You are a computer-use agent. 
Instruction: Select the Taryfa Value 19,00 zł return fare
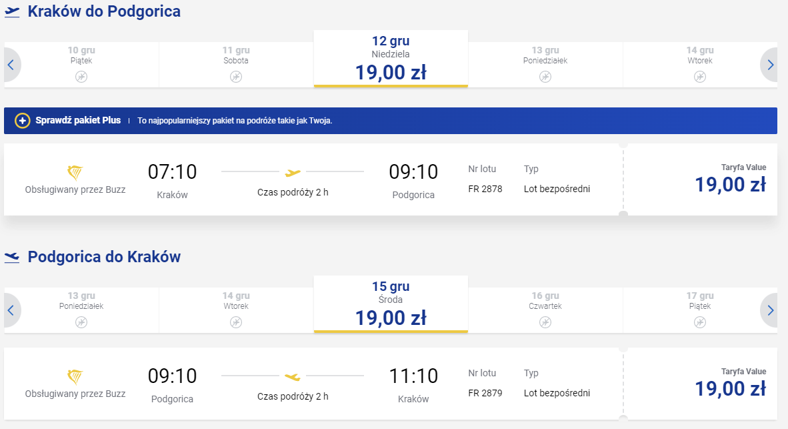tap(701, 384)
